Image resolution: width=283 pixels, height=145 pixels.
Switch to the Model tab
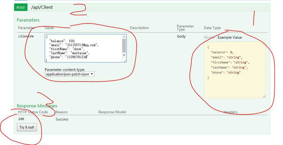coord(209,37)
